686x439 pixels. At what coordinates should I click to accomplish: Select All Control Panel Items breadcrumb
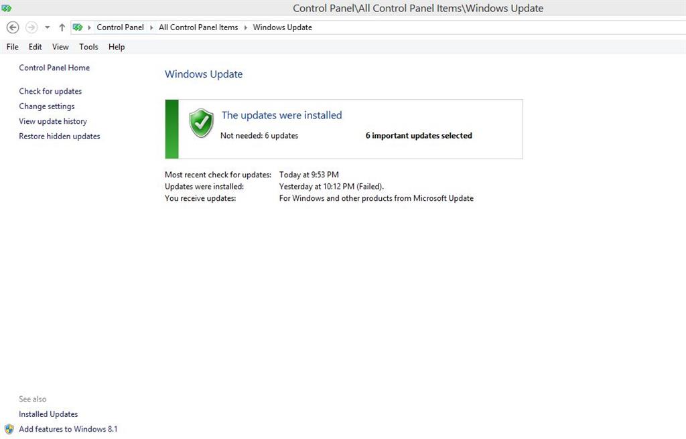[x=198, y=27]
